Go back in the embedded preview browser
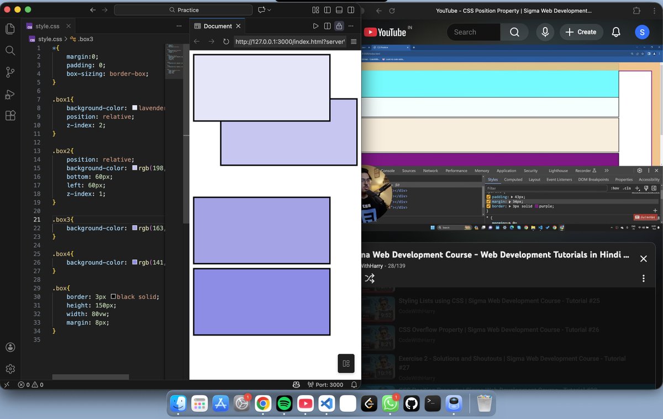This screenshot has height=419, width=663. [197, 41]
